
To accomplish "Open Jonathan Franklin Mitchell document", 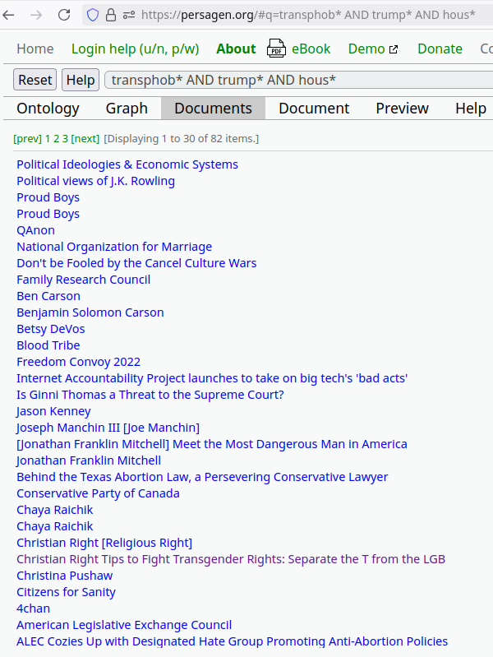I will [89, 460].
